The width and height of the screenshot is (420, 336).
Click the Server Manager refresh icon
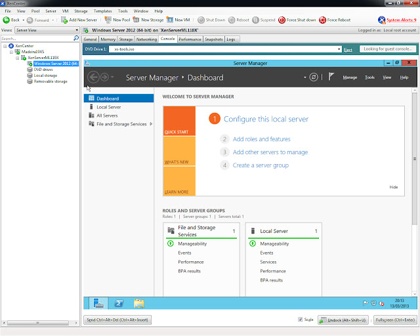[x=314, y=77]
